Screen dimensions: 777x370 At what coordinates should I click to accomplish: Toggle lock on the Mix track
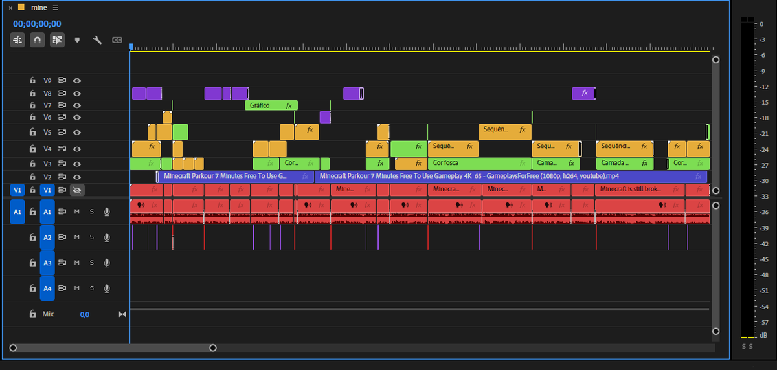[x=32, y=314]
